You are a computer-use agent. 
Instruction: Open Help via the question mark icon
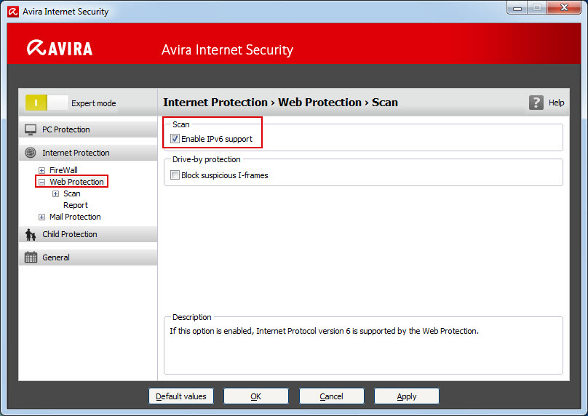[536, 103]
